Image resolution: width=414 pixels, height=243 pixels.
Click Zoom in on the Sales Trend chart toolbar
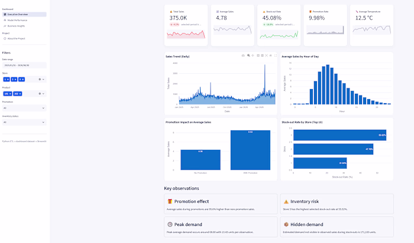[x=258, y=55]
